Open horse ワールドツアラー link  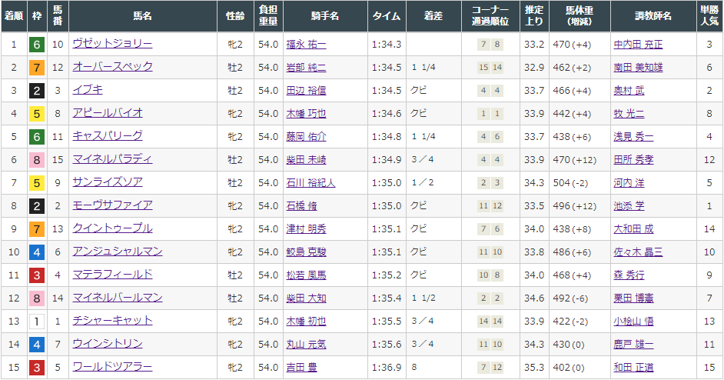click(x=112, y=368)
